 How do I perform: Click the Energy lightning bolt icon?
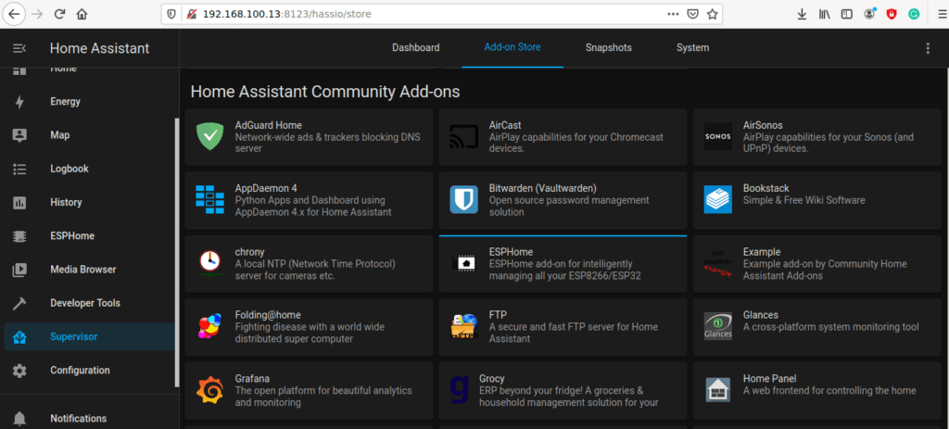click(19, 102)
